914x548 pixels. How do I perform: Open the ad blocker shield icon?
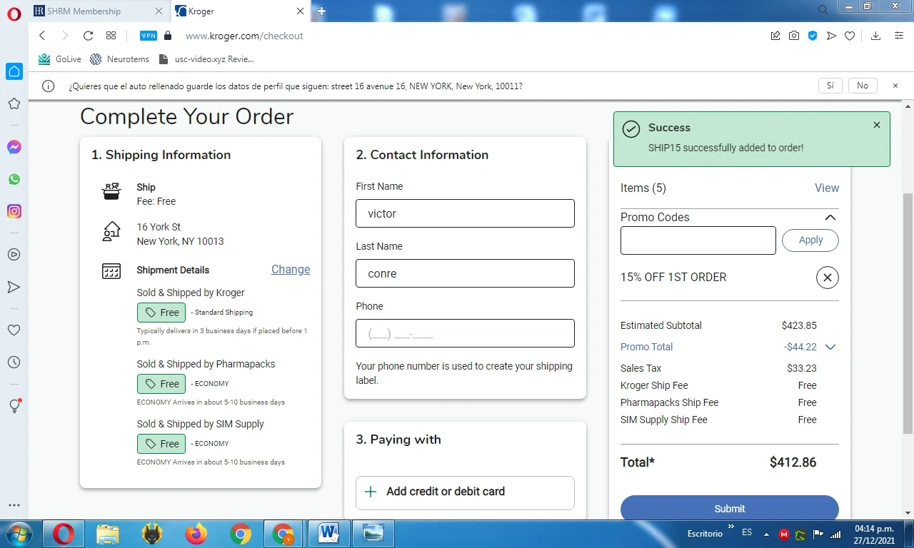813,36
